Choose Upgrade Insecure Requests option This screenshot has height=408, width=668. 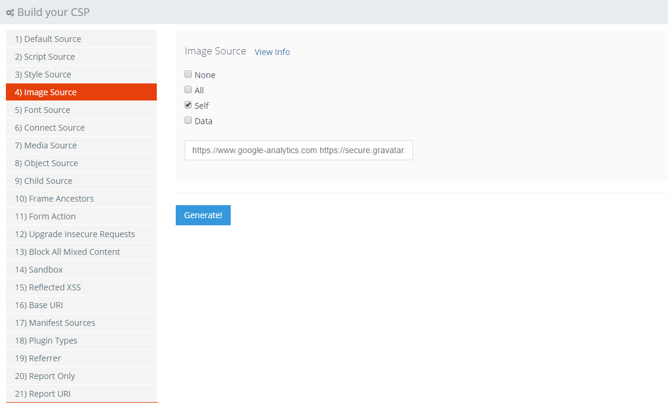tap(81, 234)
